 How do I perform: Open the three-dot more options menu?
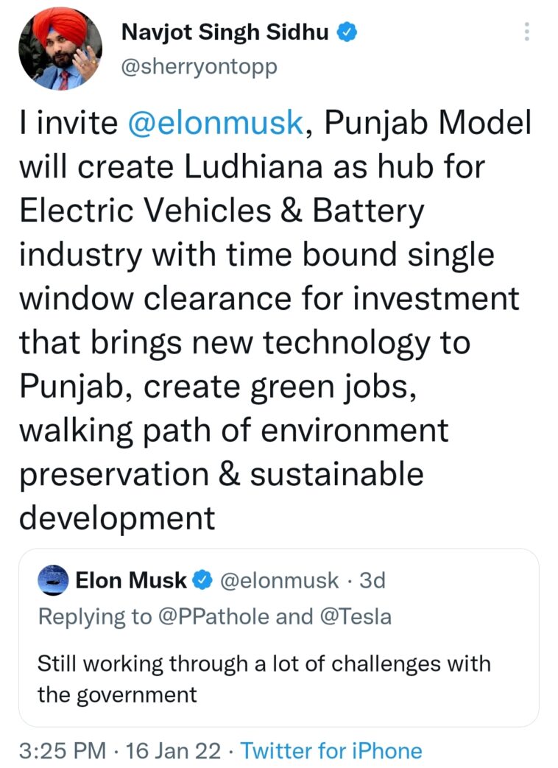(x=526, y=32)
